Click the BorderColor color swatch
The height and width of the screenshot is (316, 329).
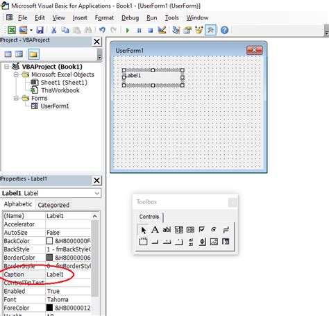(x=49, y=258)
